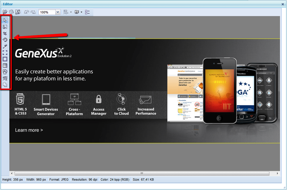
Task: Pick the eyedropper color tool
Action: 5,46
